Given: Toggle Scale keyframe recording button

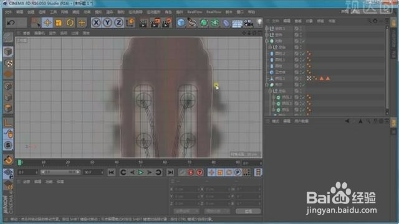Looking at the screenshot, I should (220, 172).
